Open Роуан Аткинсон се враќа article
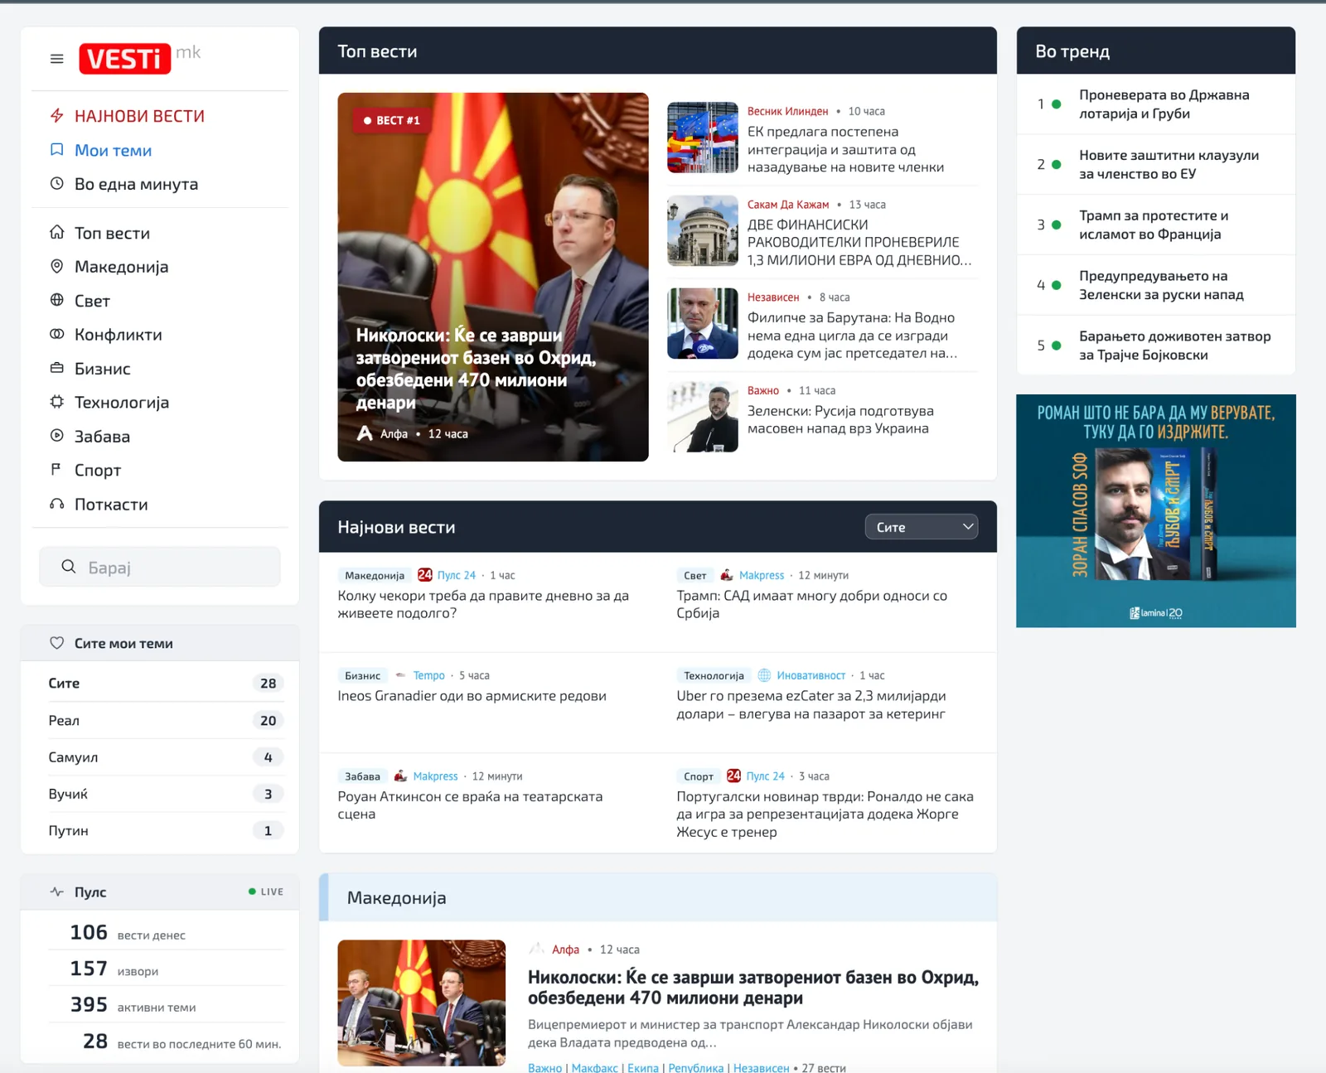The width and height of the screenshot is (1326, 1073). (x=470, y=805)
